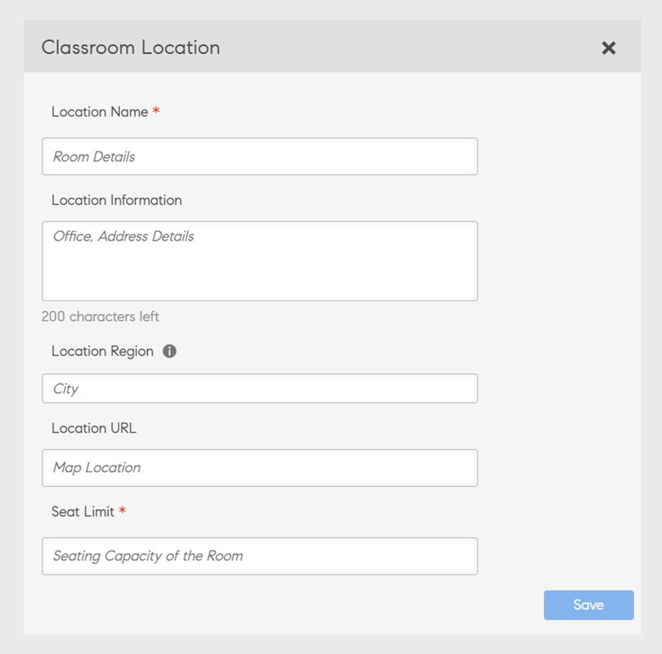This screenshot has height=654, width=662.
Task: Click the 200 characters left counter
Action: tap(99, 316)
